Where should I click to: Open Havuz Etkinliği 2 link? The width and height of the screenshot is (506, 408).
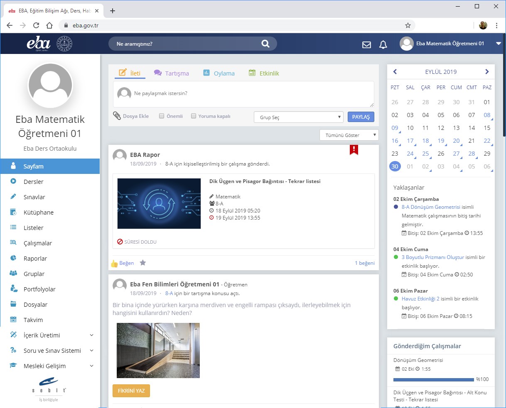(420, 299)
